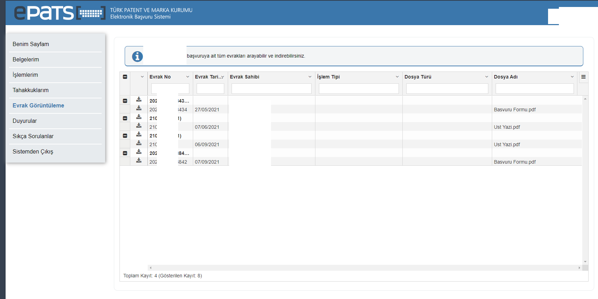Viewport: 598px width, 299px height.
Task: Collapse the group above the 07/06/2021 row
Action: [x=125, y=118]
